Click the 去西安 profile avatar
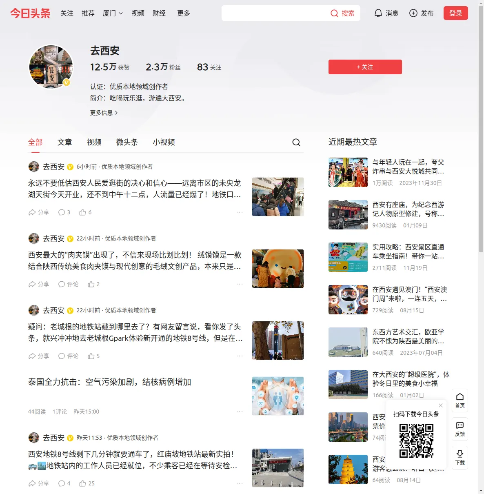 coord(51,67)
